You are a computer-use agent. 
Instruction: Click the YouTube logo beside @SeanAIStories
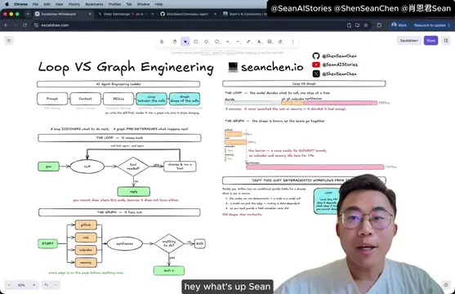316,65
